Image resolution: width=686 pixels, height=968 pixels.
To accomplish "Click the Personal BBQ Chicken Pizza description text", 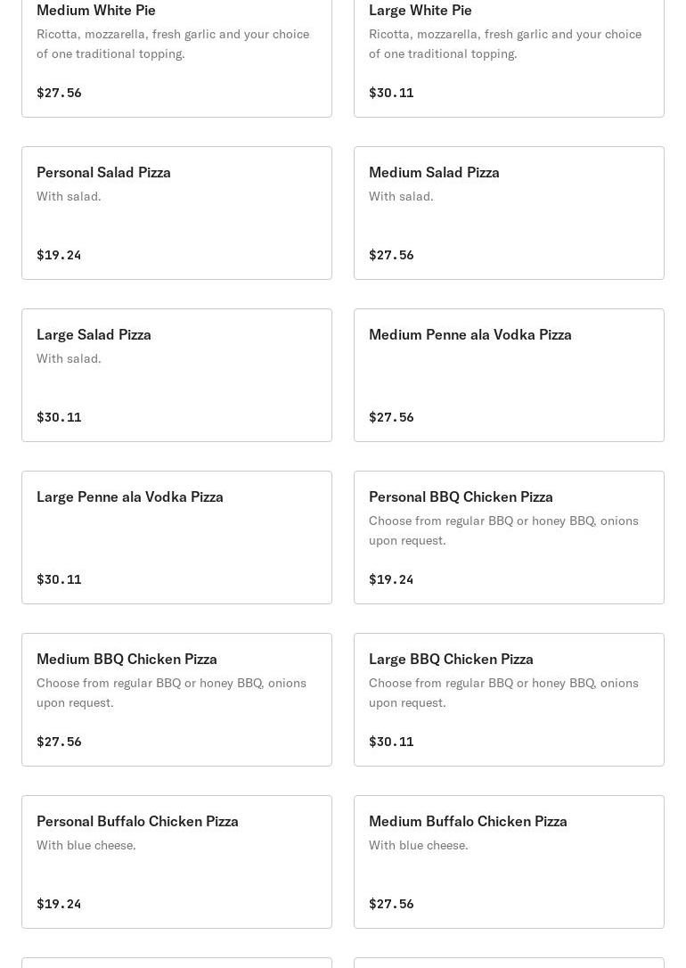I will tap(503, 530).
